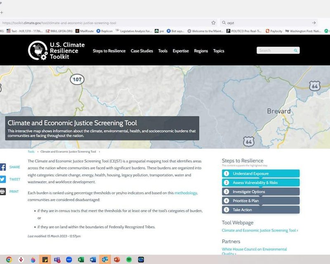Open the pre bookmark
The height and width of the screenshot is (264, 330).
click(x=159, y=31)
